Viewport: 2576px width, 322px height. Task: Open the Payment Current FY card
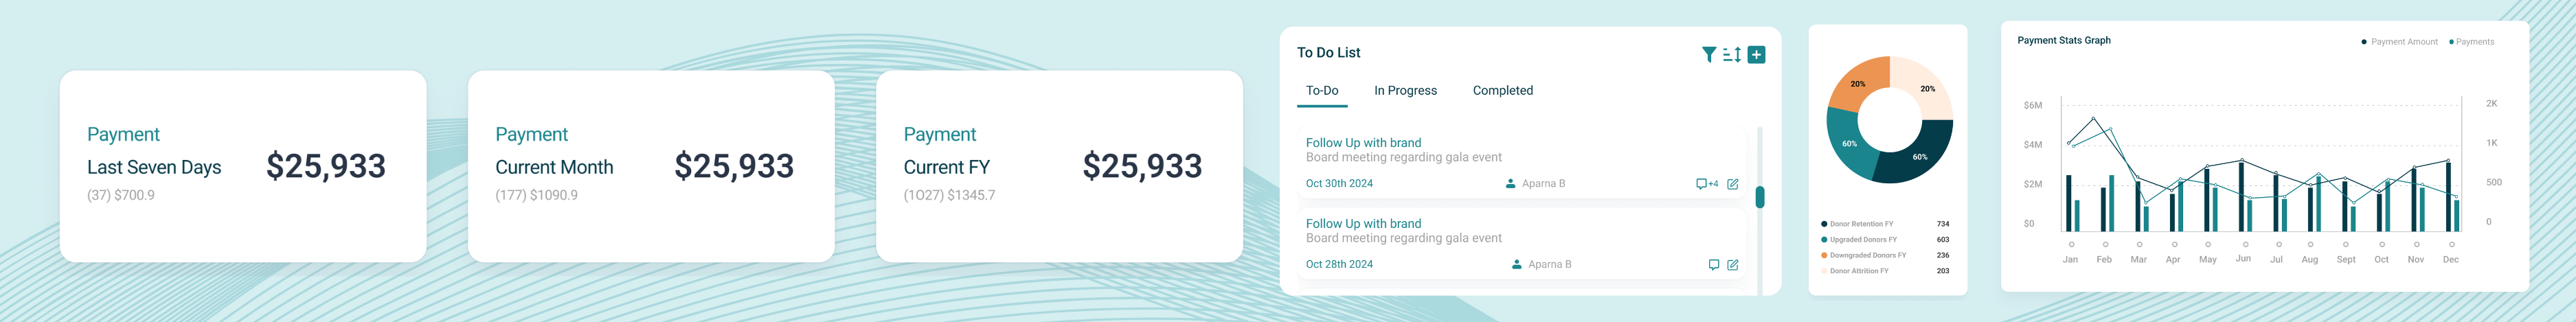click(x=1059, y=166)
